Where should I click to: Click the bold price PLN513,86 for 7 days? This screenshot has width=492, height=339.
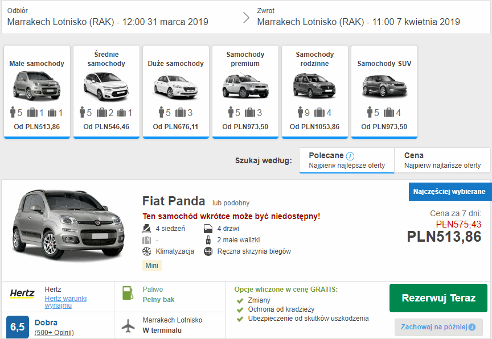click(x=444, y=237)
